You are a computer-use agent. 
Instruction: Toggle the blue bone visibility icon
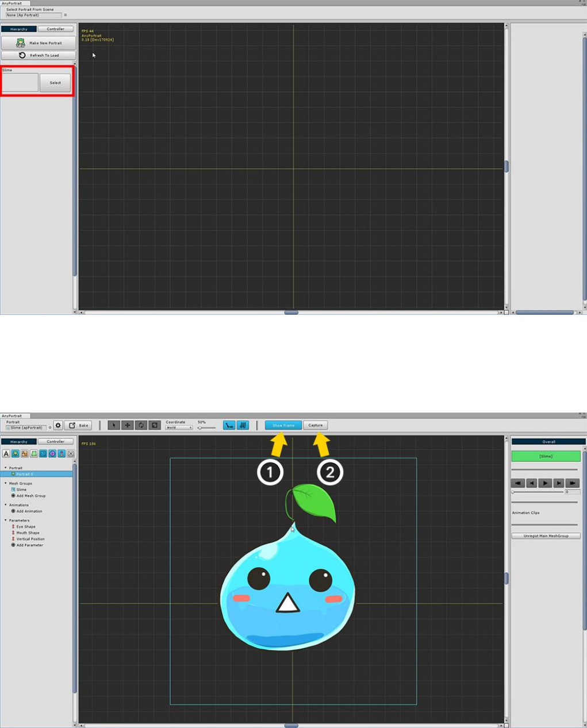(x=229, y=425)
